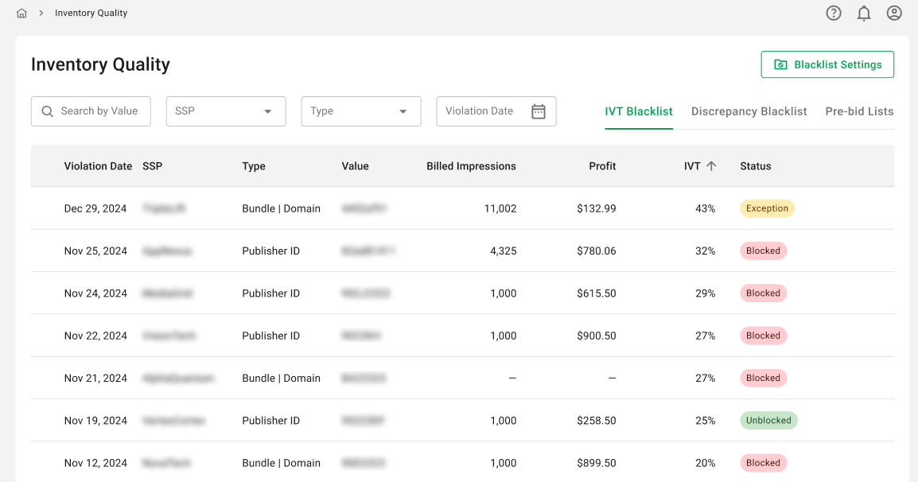Expand the Type filter dropdown

pos(361,111)
